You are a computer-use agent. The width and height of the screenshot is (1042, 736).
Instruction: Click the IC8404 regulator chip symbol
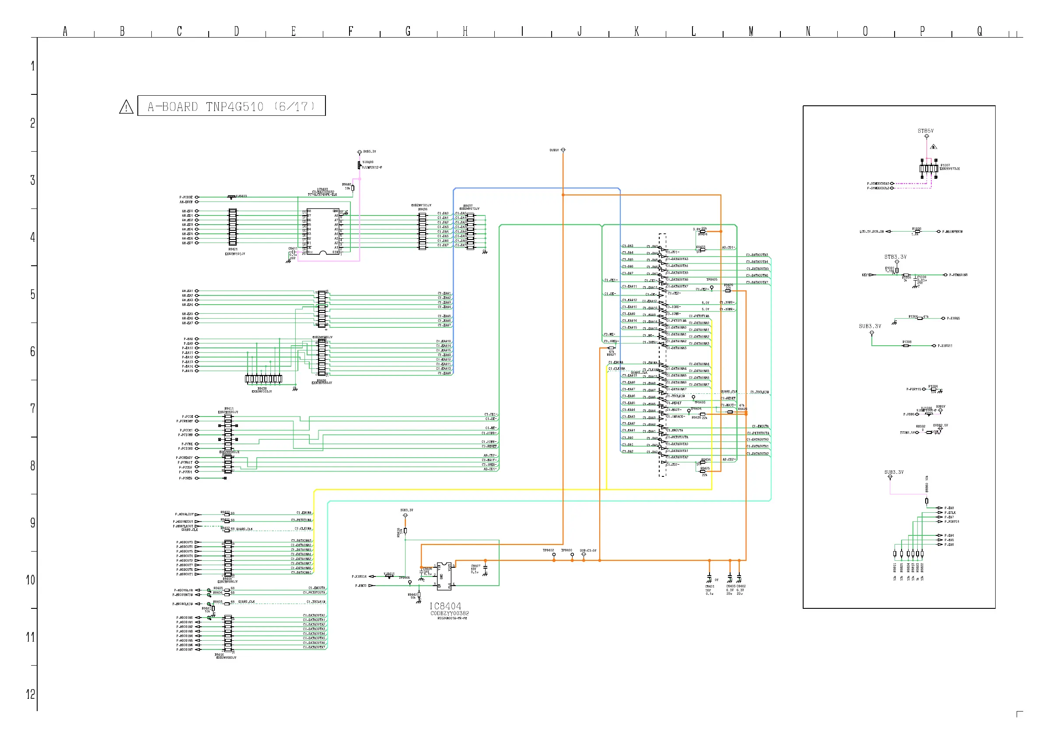tap(444, 576)
